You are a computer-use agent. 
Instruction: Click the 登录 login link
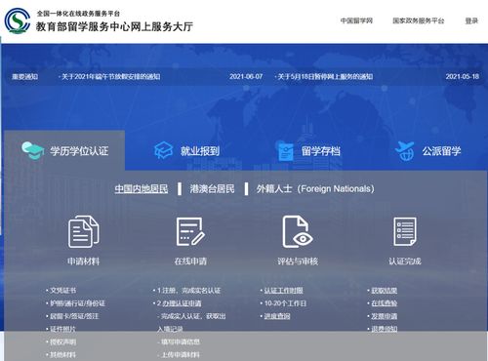click(x=471, y=20)
